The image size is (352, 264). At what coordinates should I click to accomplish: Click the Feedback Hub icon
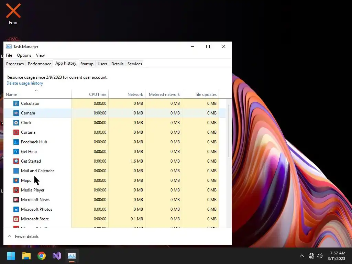point(16,142)
